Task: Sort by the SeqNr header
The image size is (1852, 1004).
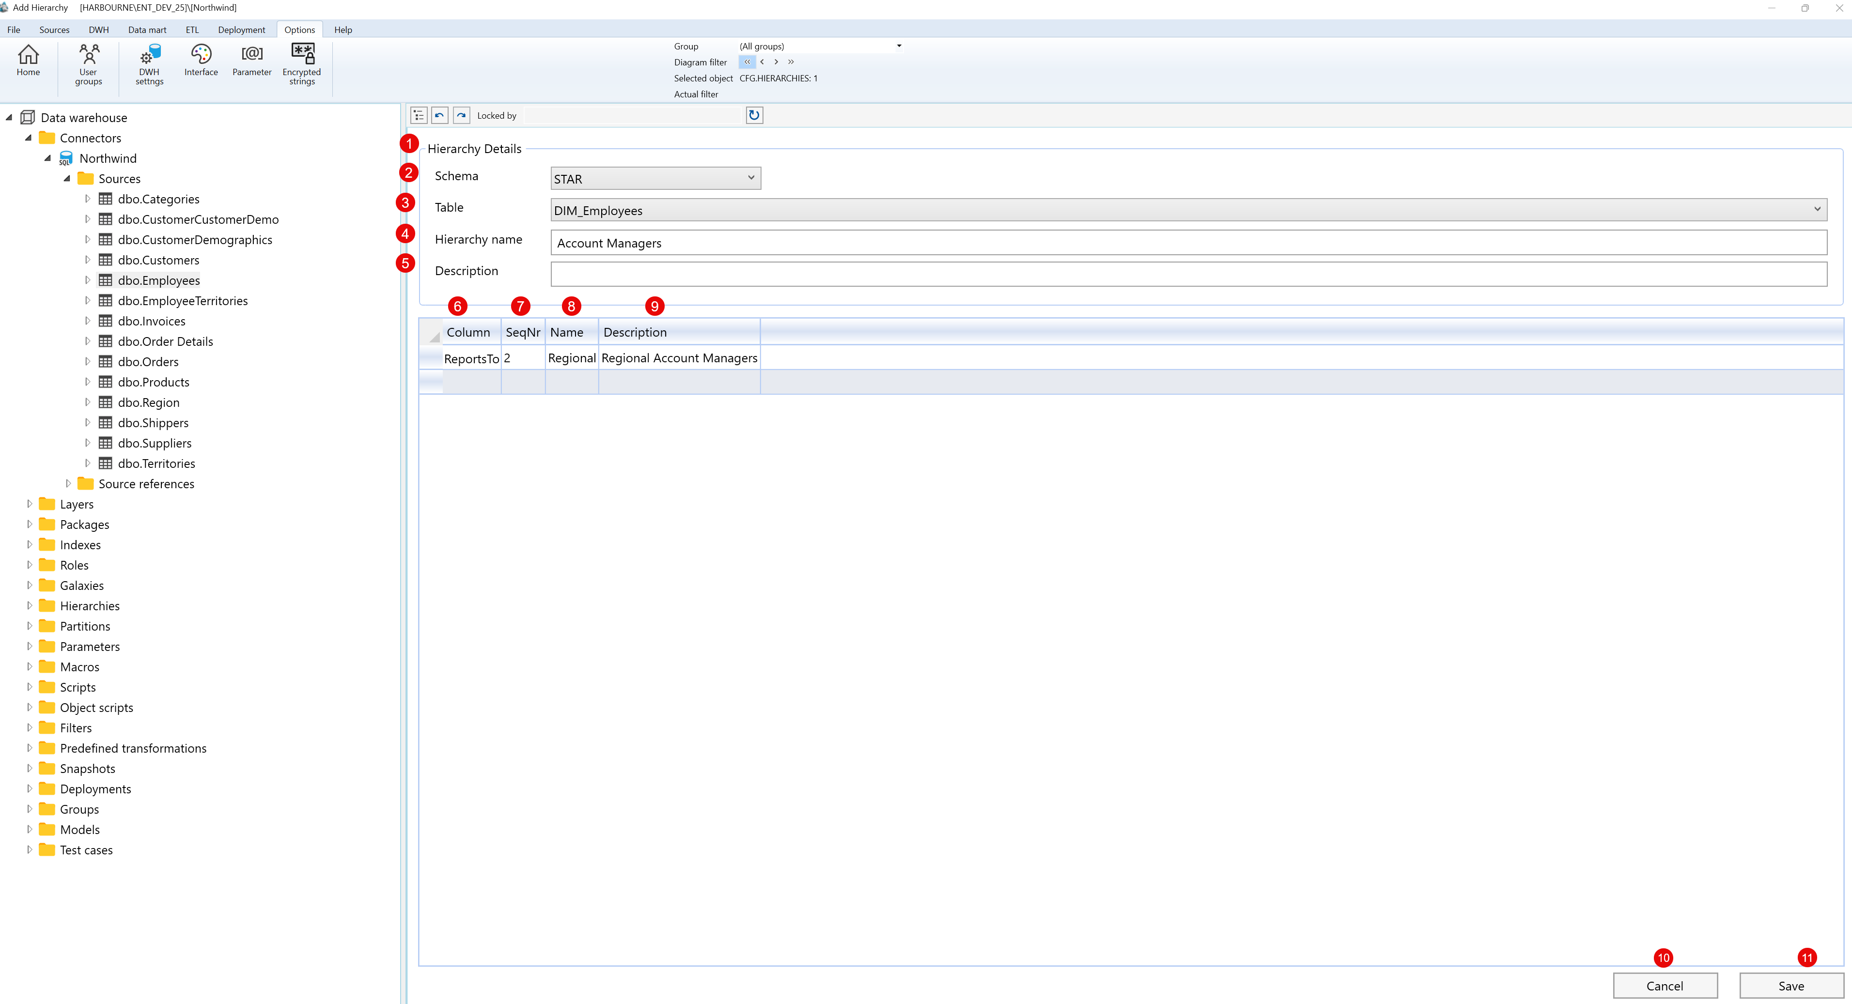Action: (523, 332)
